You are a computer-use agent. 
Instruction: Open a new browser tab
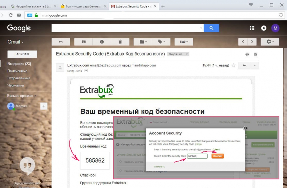point(163,6)
